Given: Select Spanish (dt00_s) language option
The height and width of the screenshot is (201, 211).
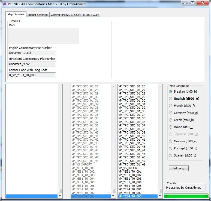Looking at the screenshot, I should pyautogui.click(x=171, y=155).
